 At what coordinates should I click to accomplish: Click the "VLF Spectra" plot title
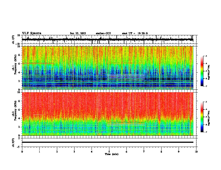pos(32,33)
